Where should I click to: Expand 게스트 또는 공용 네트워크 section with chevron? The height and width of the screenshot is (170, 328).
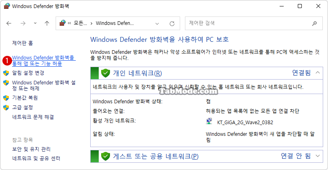[318, 156]
